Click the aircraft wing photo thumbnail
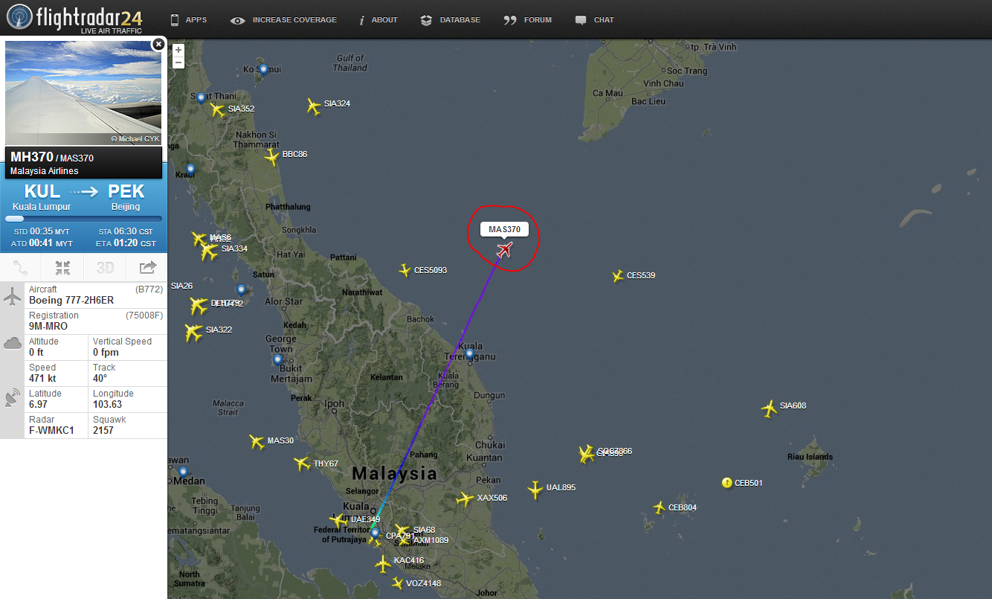The height and width of the screenshot is (599, 992). coord(83,93)
